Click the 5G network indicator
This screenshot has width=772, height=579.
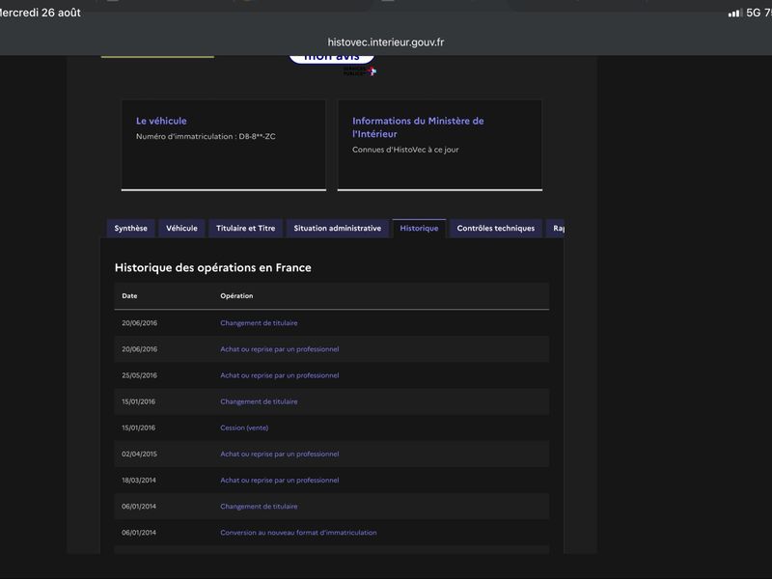point(754,13)
